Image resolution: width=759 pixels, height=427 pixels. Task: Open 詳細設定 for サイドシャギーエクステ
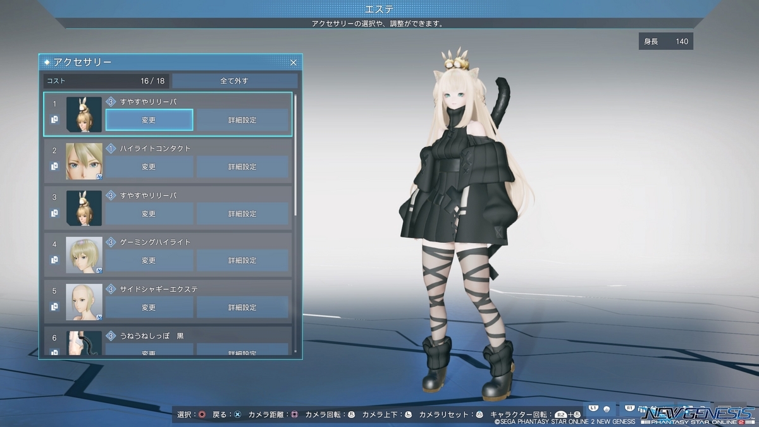(242, 307)
